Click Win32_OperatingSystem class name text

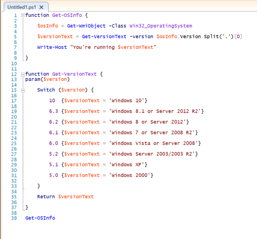[x=163, y=26]
